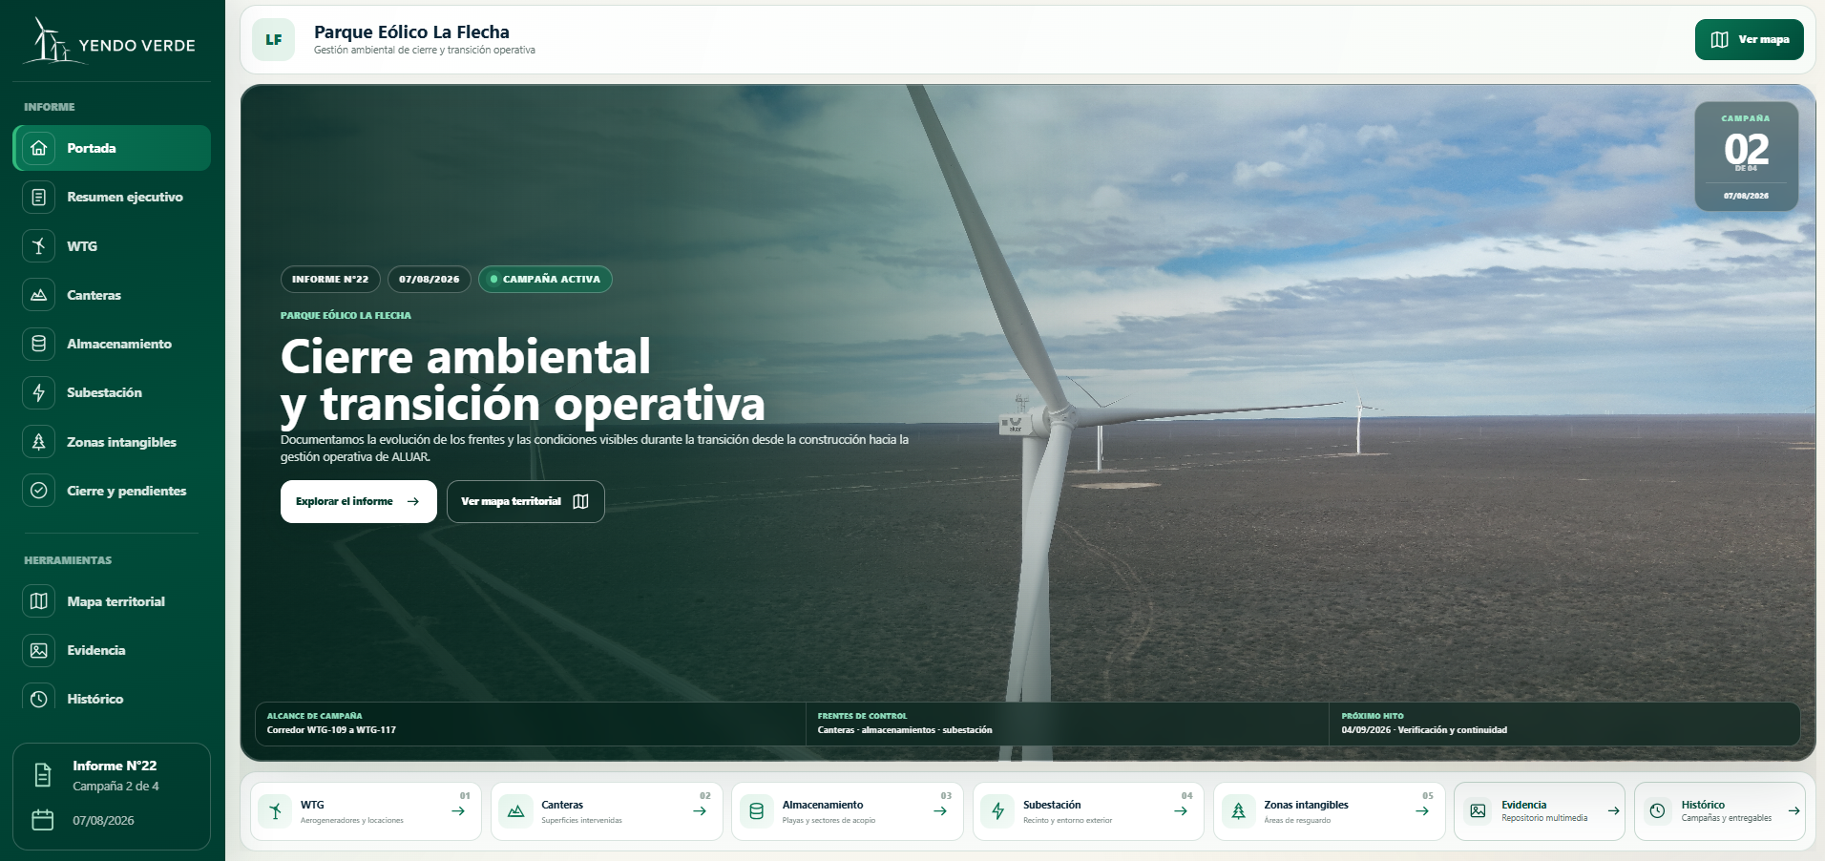Open the Canteras card arrow at bottom
This screenshot has height=861, width=1825.
[x=700, y=811]
